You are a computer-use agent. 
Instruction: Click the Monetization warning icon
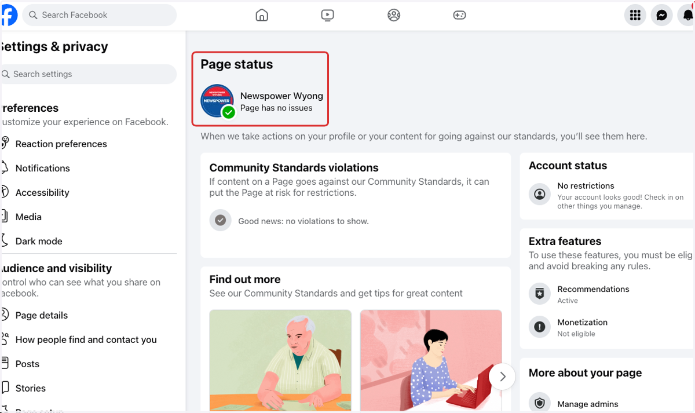pos(540,327)
